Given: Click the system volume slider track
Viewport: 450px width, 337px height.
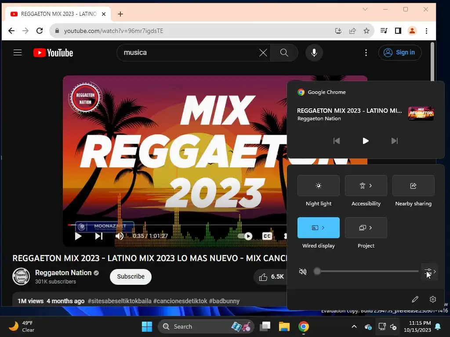Looking at the screenshot, I should (x=366, y=271).
